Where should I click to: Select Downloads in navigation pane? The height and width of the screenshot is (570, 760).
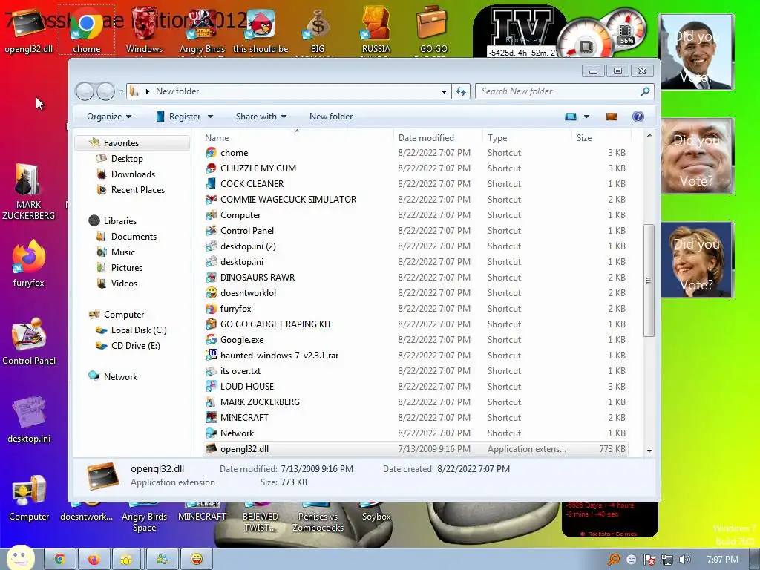click(133, 174)
